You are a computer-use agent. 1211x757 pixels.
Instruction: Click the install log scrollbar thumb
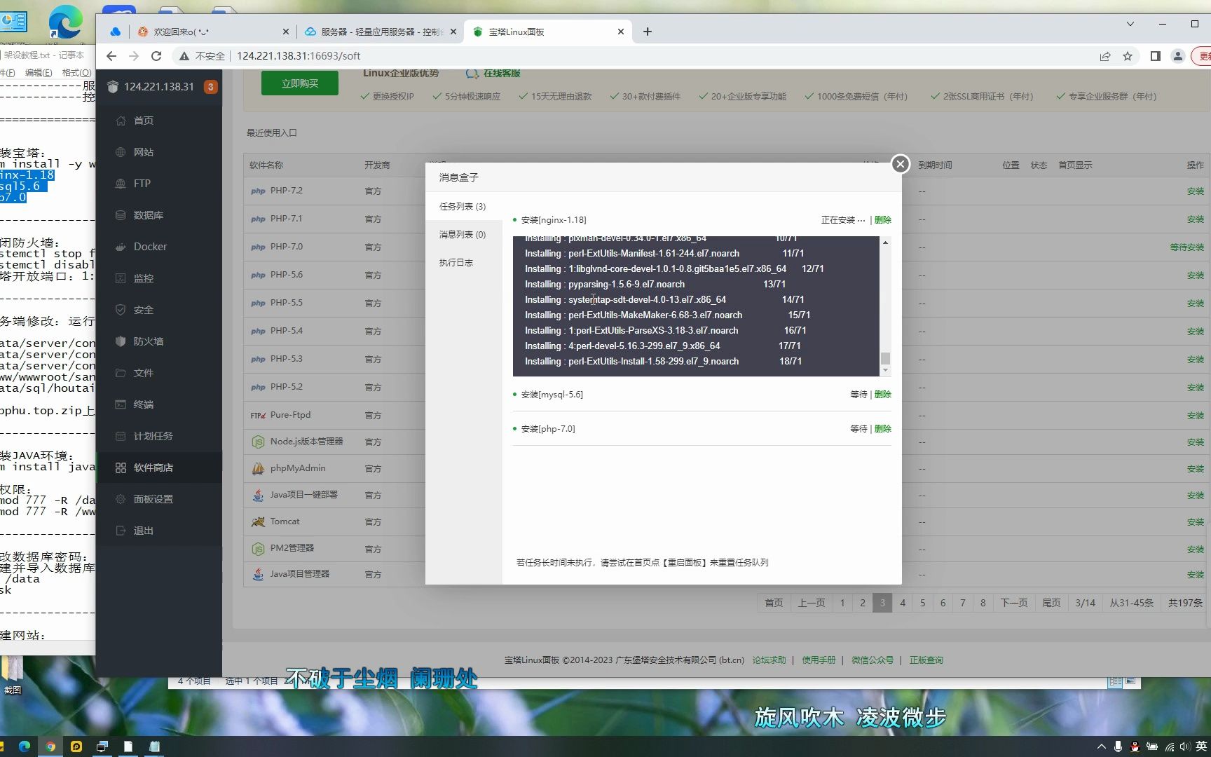(885, 358)
